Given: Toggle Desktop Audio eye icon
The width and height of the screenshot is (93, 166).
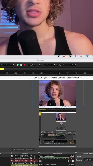Looking at the screenshot, I should point(31,161).
